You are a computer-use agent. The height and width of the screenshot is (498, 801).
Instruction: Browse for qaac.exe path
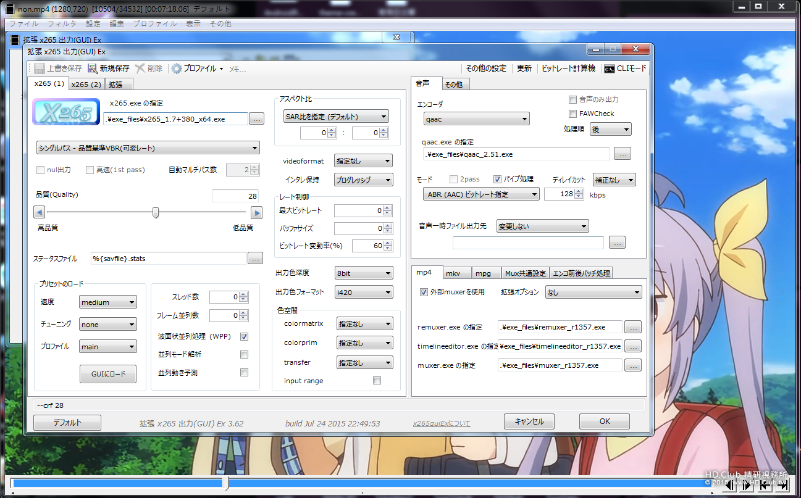coord(622,154)
